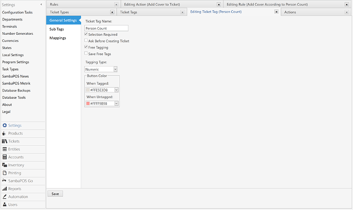Screen dimensions: 353x210
Task: Click the Users person icon
Action: click(x=5, y=204)
